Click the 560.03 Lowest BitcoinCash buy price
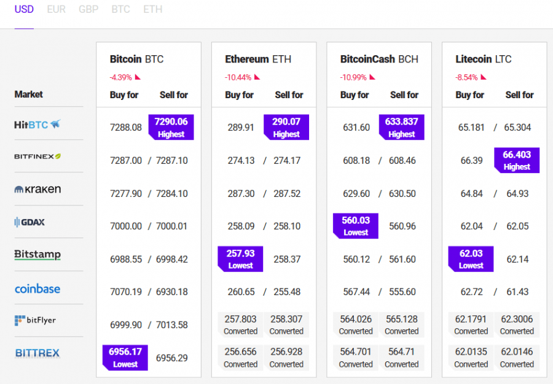553x384 pixels. tap(356, 226)
